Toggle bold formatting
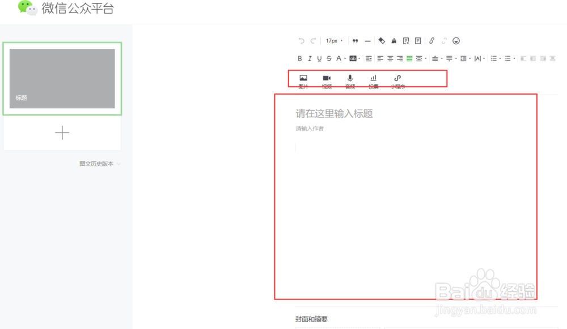The width and height of the screenshot is (567, 329). point(299,58)
